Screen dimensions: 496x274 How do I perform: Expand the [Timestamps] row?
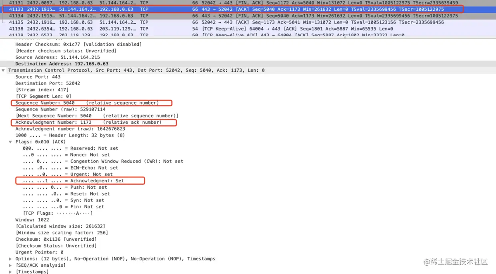[10, 272]
